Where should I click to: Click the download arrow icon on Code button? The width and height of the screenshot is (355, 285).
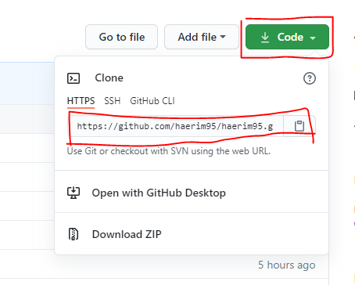coord(265,38)
